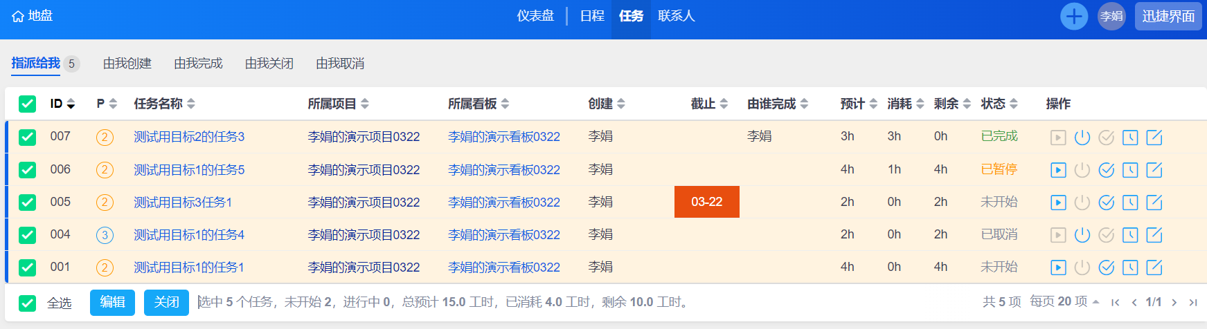Go to next page arrow
Screen dimensions: 1207x329
point(1174,302)
